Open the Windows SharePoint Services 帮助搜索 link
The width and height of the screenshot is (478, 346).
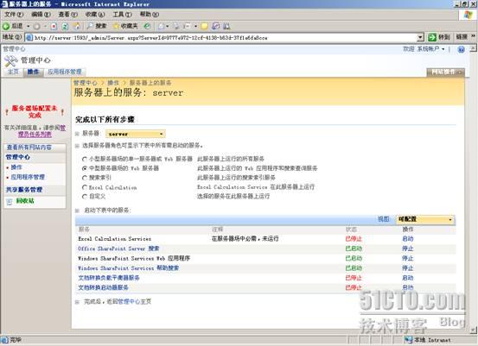point(128,268)
